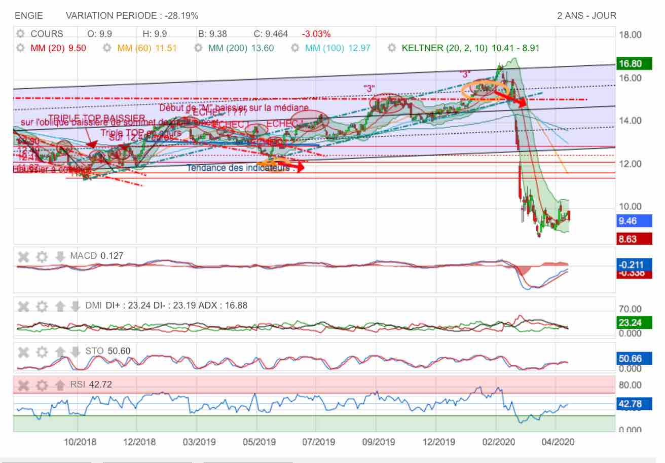Viewport: 665px width, 463px height.
Task: Click the MM (60) 11.51 label
Action: 147,48
